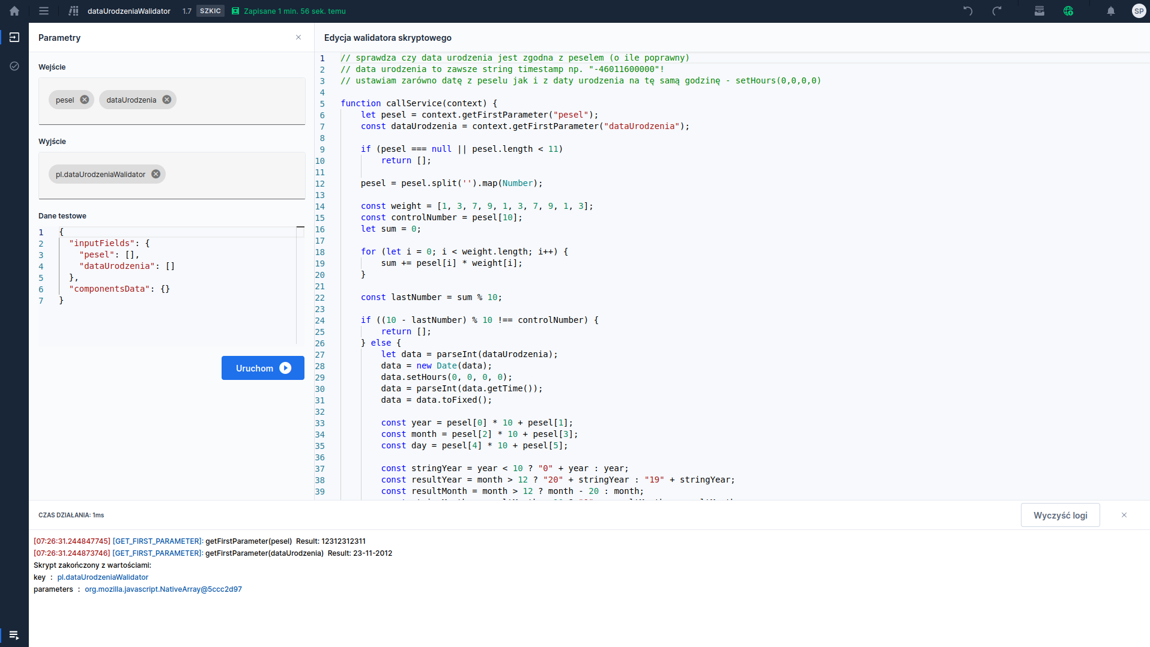Open the checkmark sidebar panel icon

[14, 66]
